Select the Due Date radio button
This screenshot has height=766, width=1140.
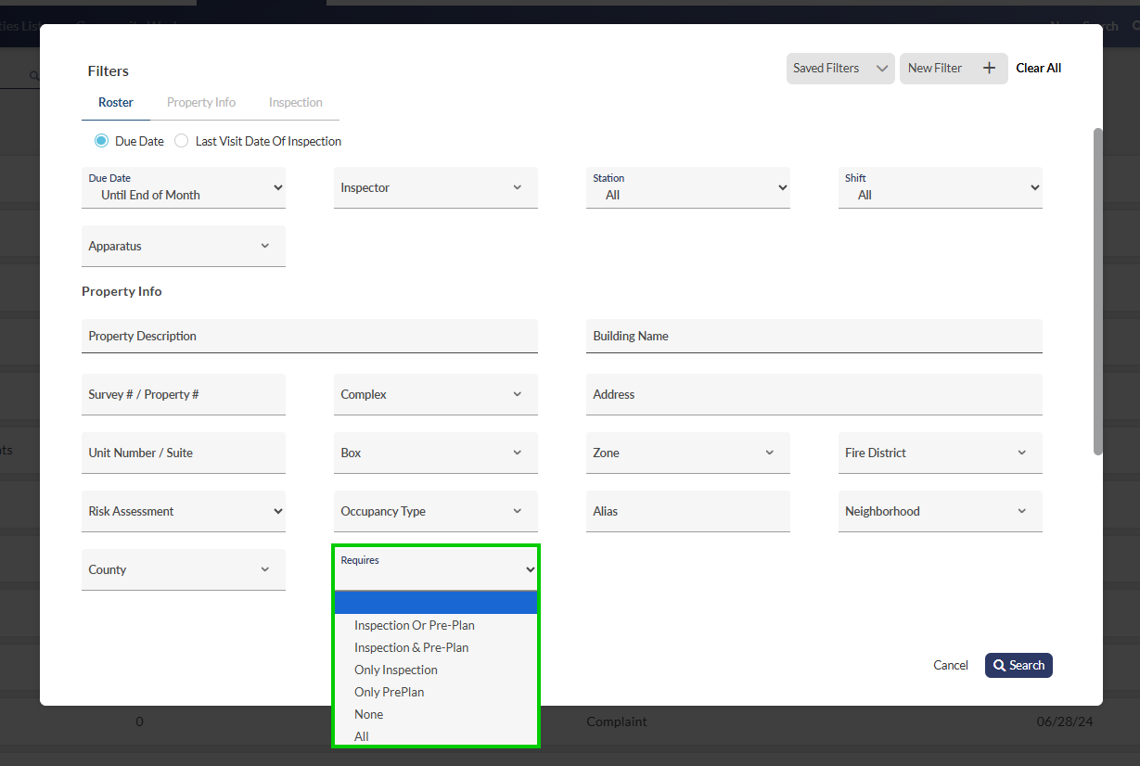[x=101, y=141]
